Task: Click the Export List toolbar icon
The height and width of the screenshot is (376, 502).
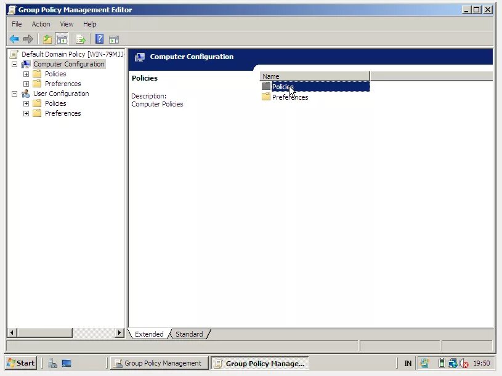Action: (x=81, y=39)
